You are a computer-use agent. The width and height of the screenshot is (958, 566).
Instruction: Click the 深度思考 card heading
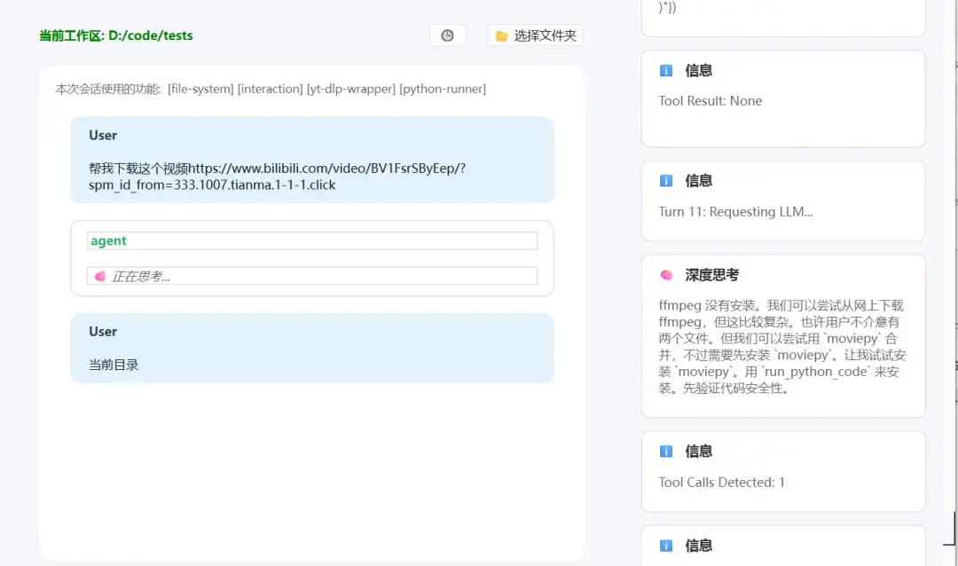point(711,275)
